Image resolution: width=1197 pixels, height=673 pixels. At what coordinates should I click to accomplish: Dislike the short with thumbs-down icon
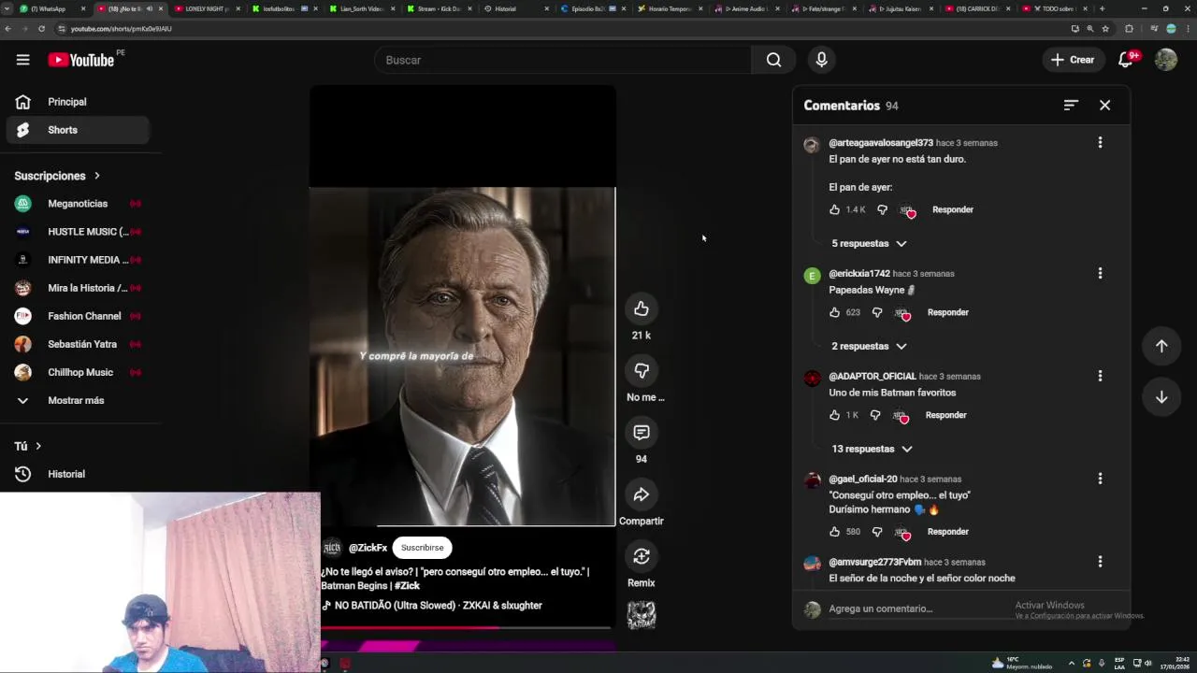[x=641, y=371]
